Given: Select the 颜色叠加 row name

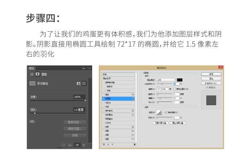Looking at the screenshot, I should [109, 111].
